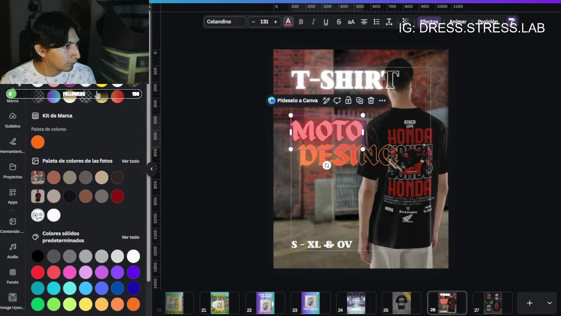
Task: Open more options ellipsis menu
Action: click(x=382, y=101)
